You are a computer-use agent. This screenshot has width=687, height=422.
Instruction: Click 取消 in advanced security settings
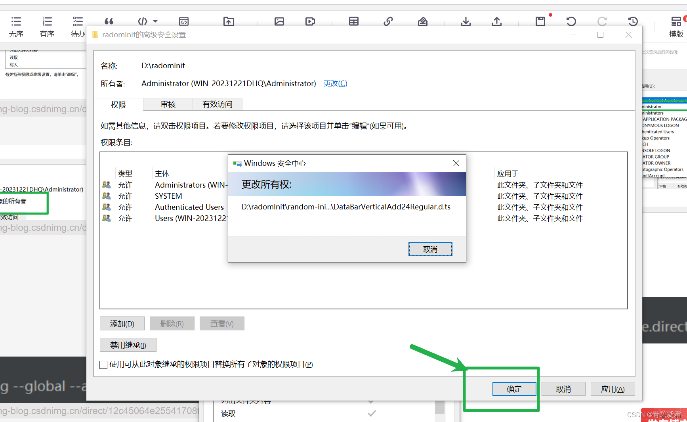click(x=563, y=389)
